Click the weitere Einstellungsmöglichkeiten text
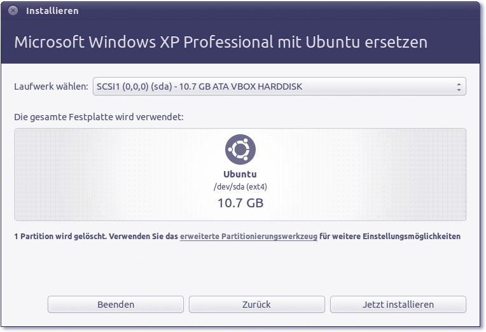Viewport: 486px width, 332px height. tap(390, 237)
